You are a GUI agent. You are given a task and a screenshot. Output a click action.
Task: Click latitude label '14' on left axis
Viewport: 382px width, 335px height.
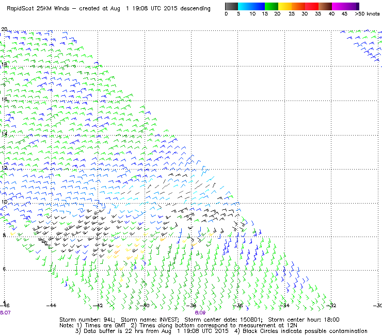(x=4, y=133)
